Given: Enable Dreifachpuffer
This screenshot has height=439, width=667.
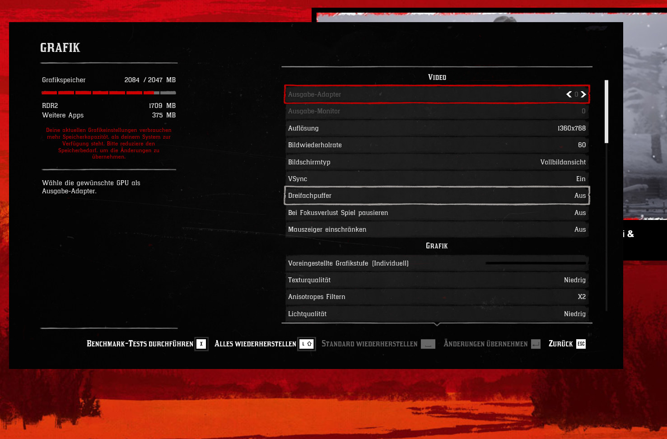Looking at the screenshot, I should pos(436,195).
